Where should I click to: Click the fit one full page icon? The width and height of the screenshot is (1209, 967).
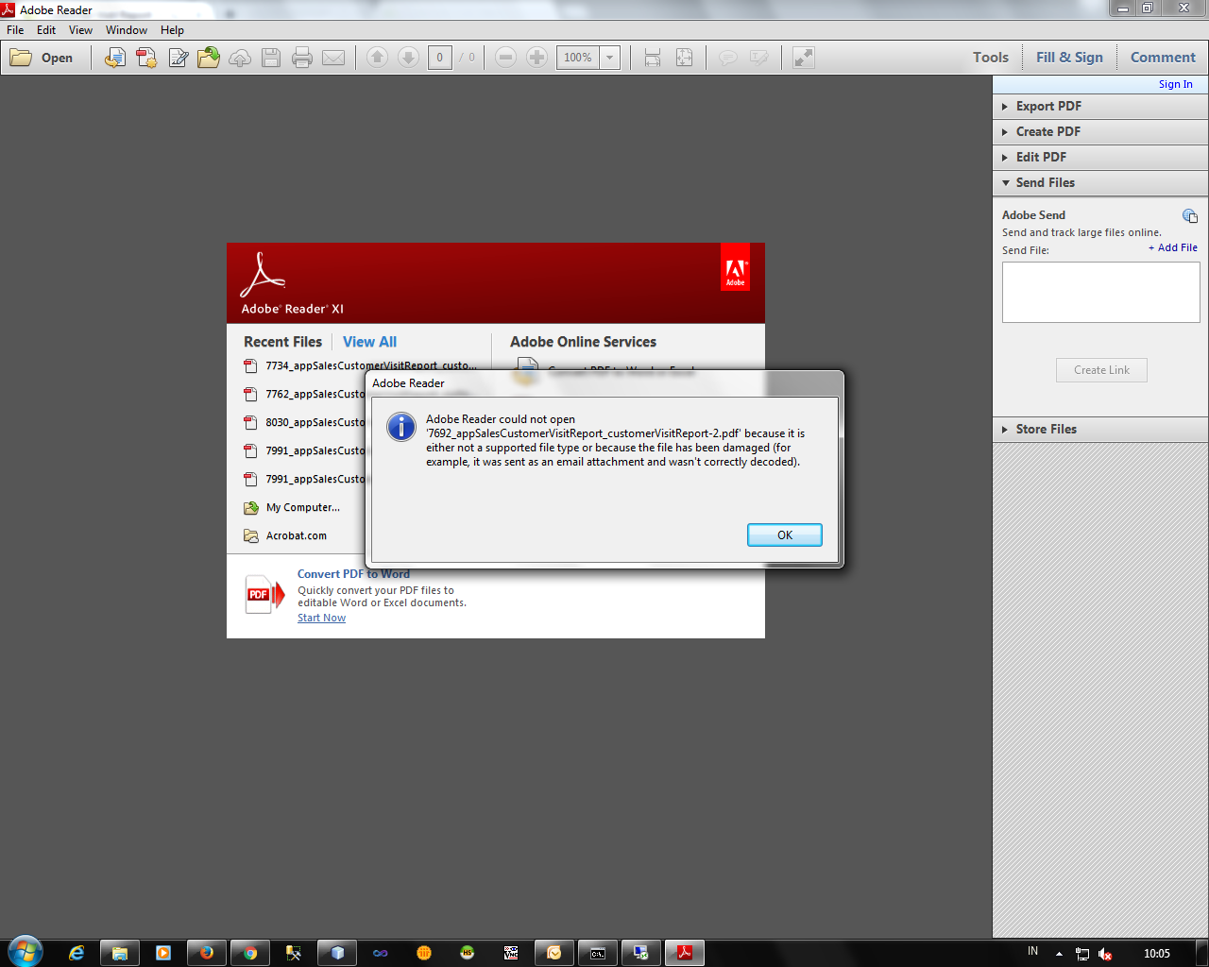click(685, 58)
